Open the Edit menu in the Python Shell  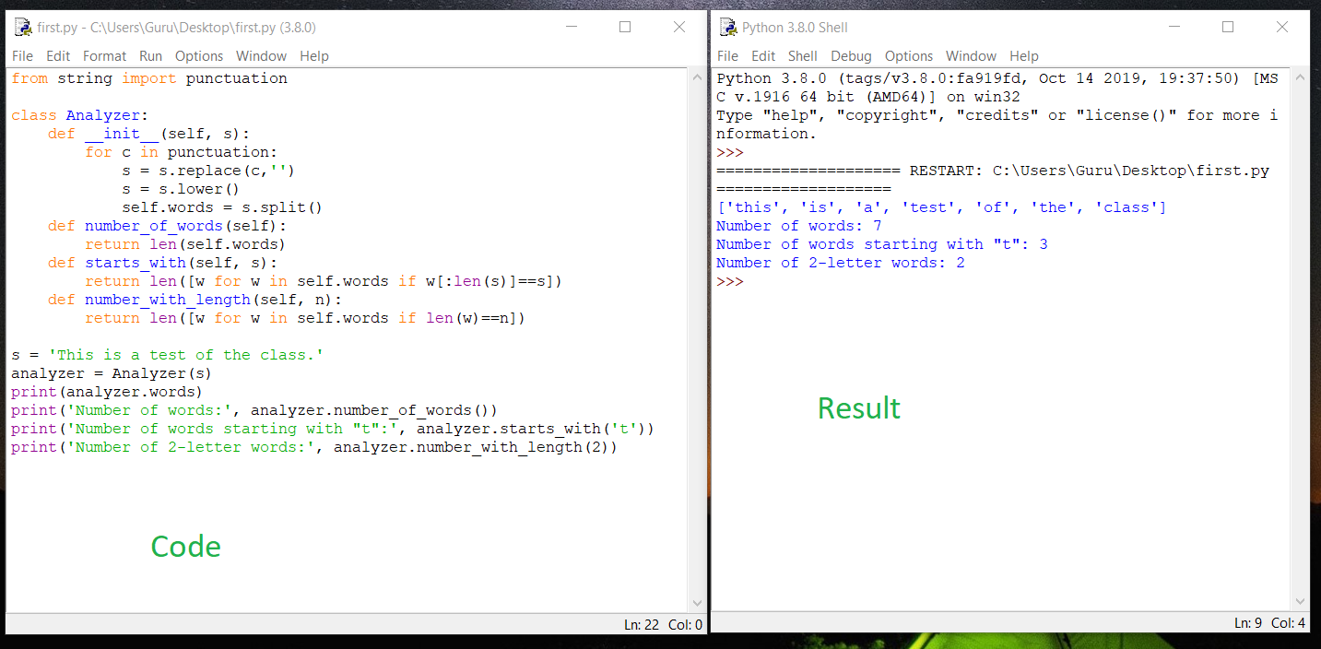[x=763, y=55]
